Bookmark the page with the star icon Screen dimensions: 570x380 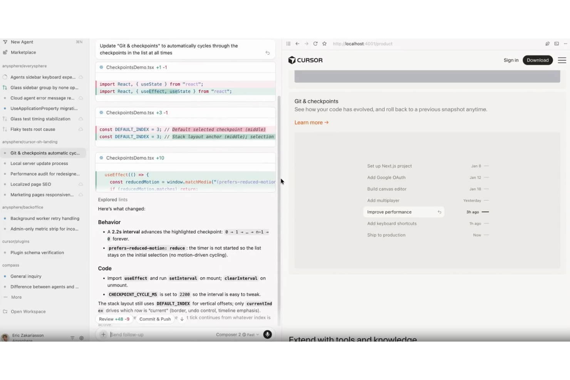tap(325, 44)
